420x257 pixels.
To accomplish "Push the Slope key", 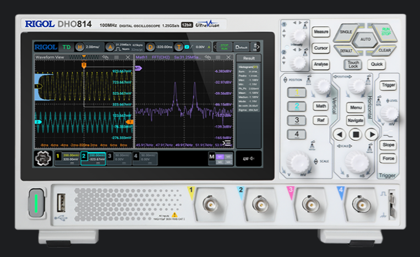I will 388,145.
